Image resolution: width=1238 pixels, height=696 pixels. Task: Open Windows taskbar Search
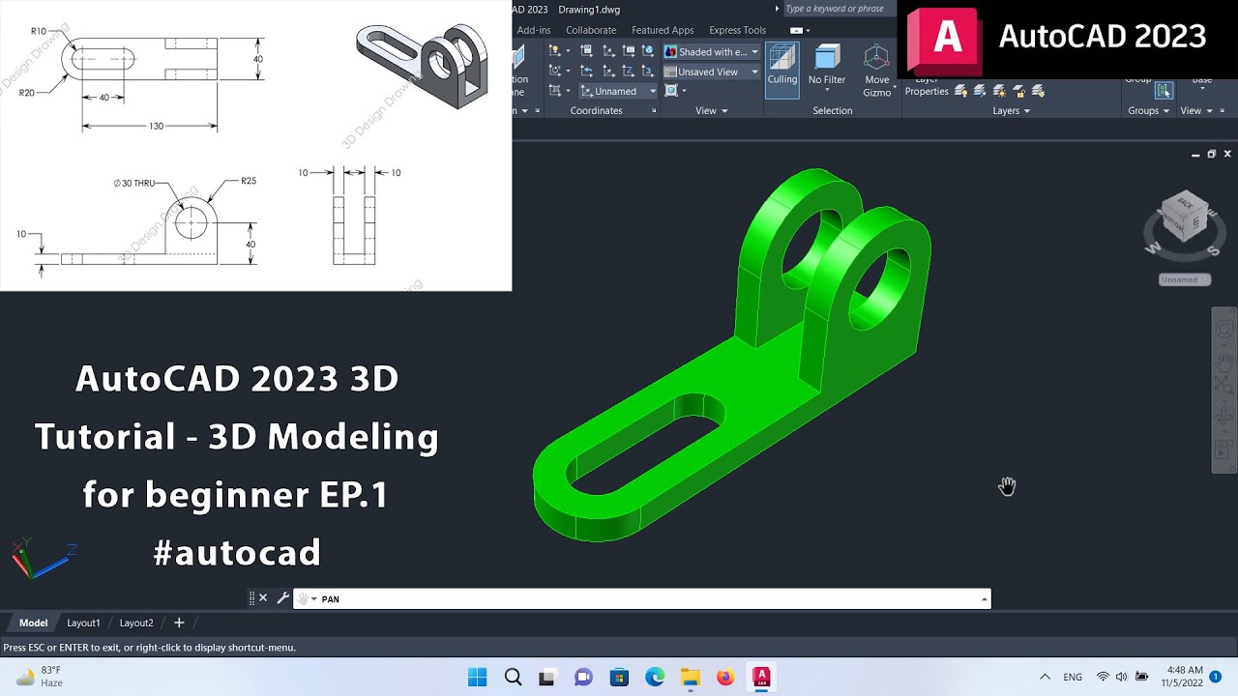[513, 678]
